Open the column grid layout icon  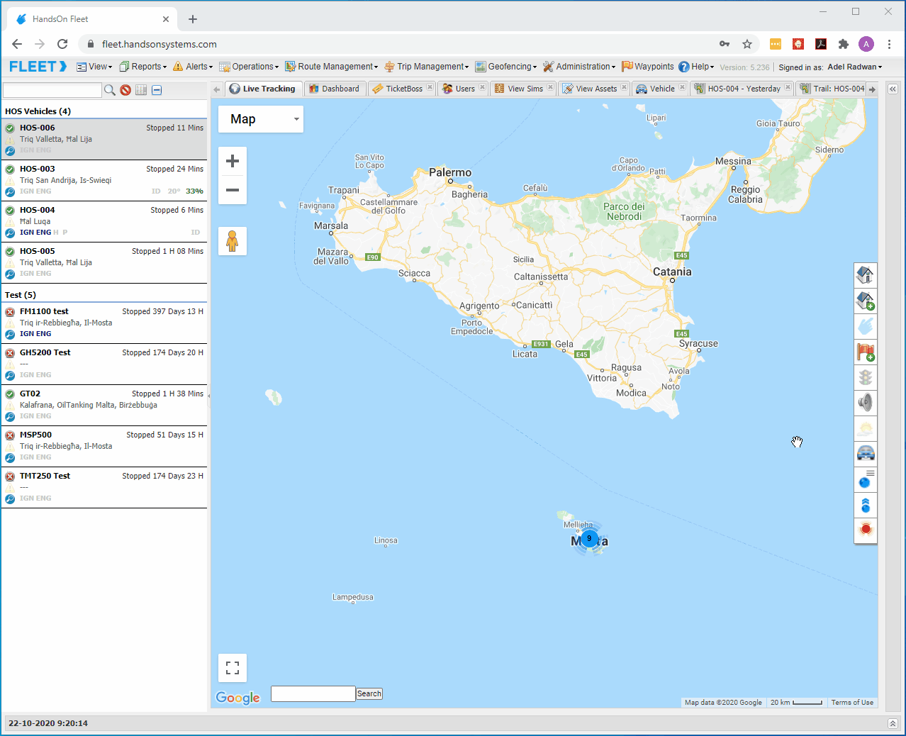[141, 90]
